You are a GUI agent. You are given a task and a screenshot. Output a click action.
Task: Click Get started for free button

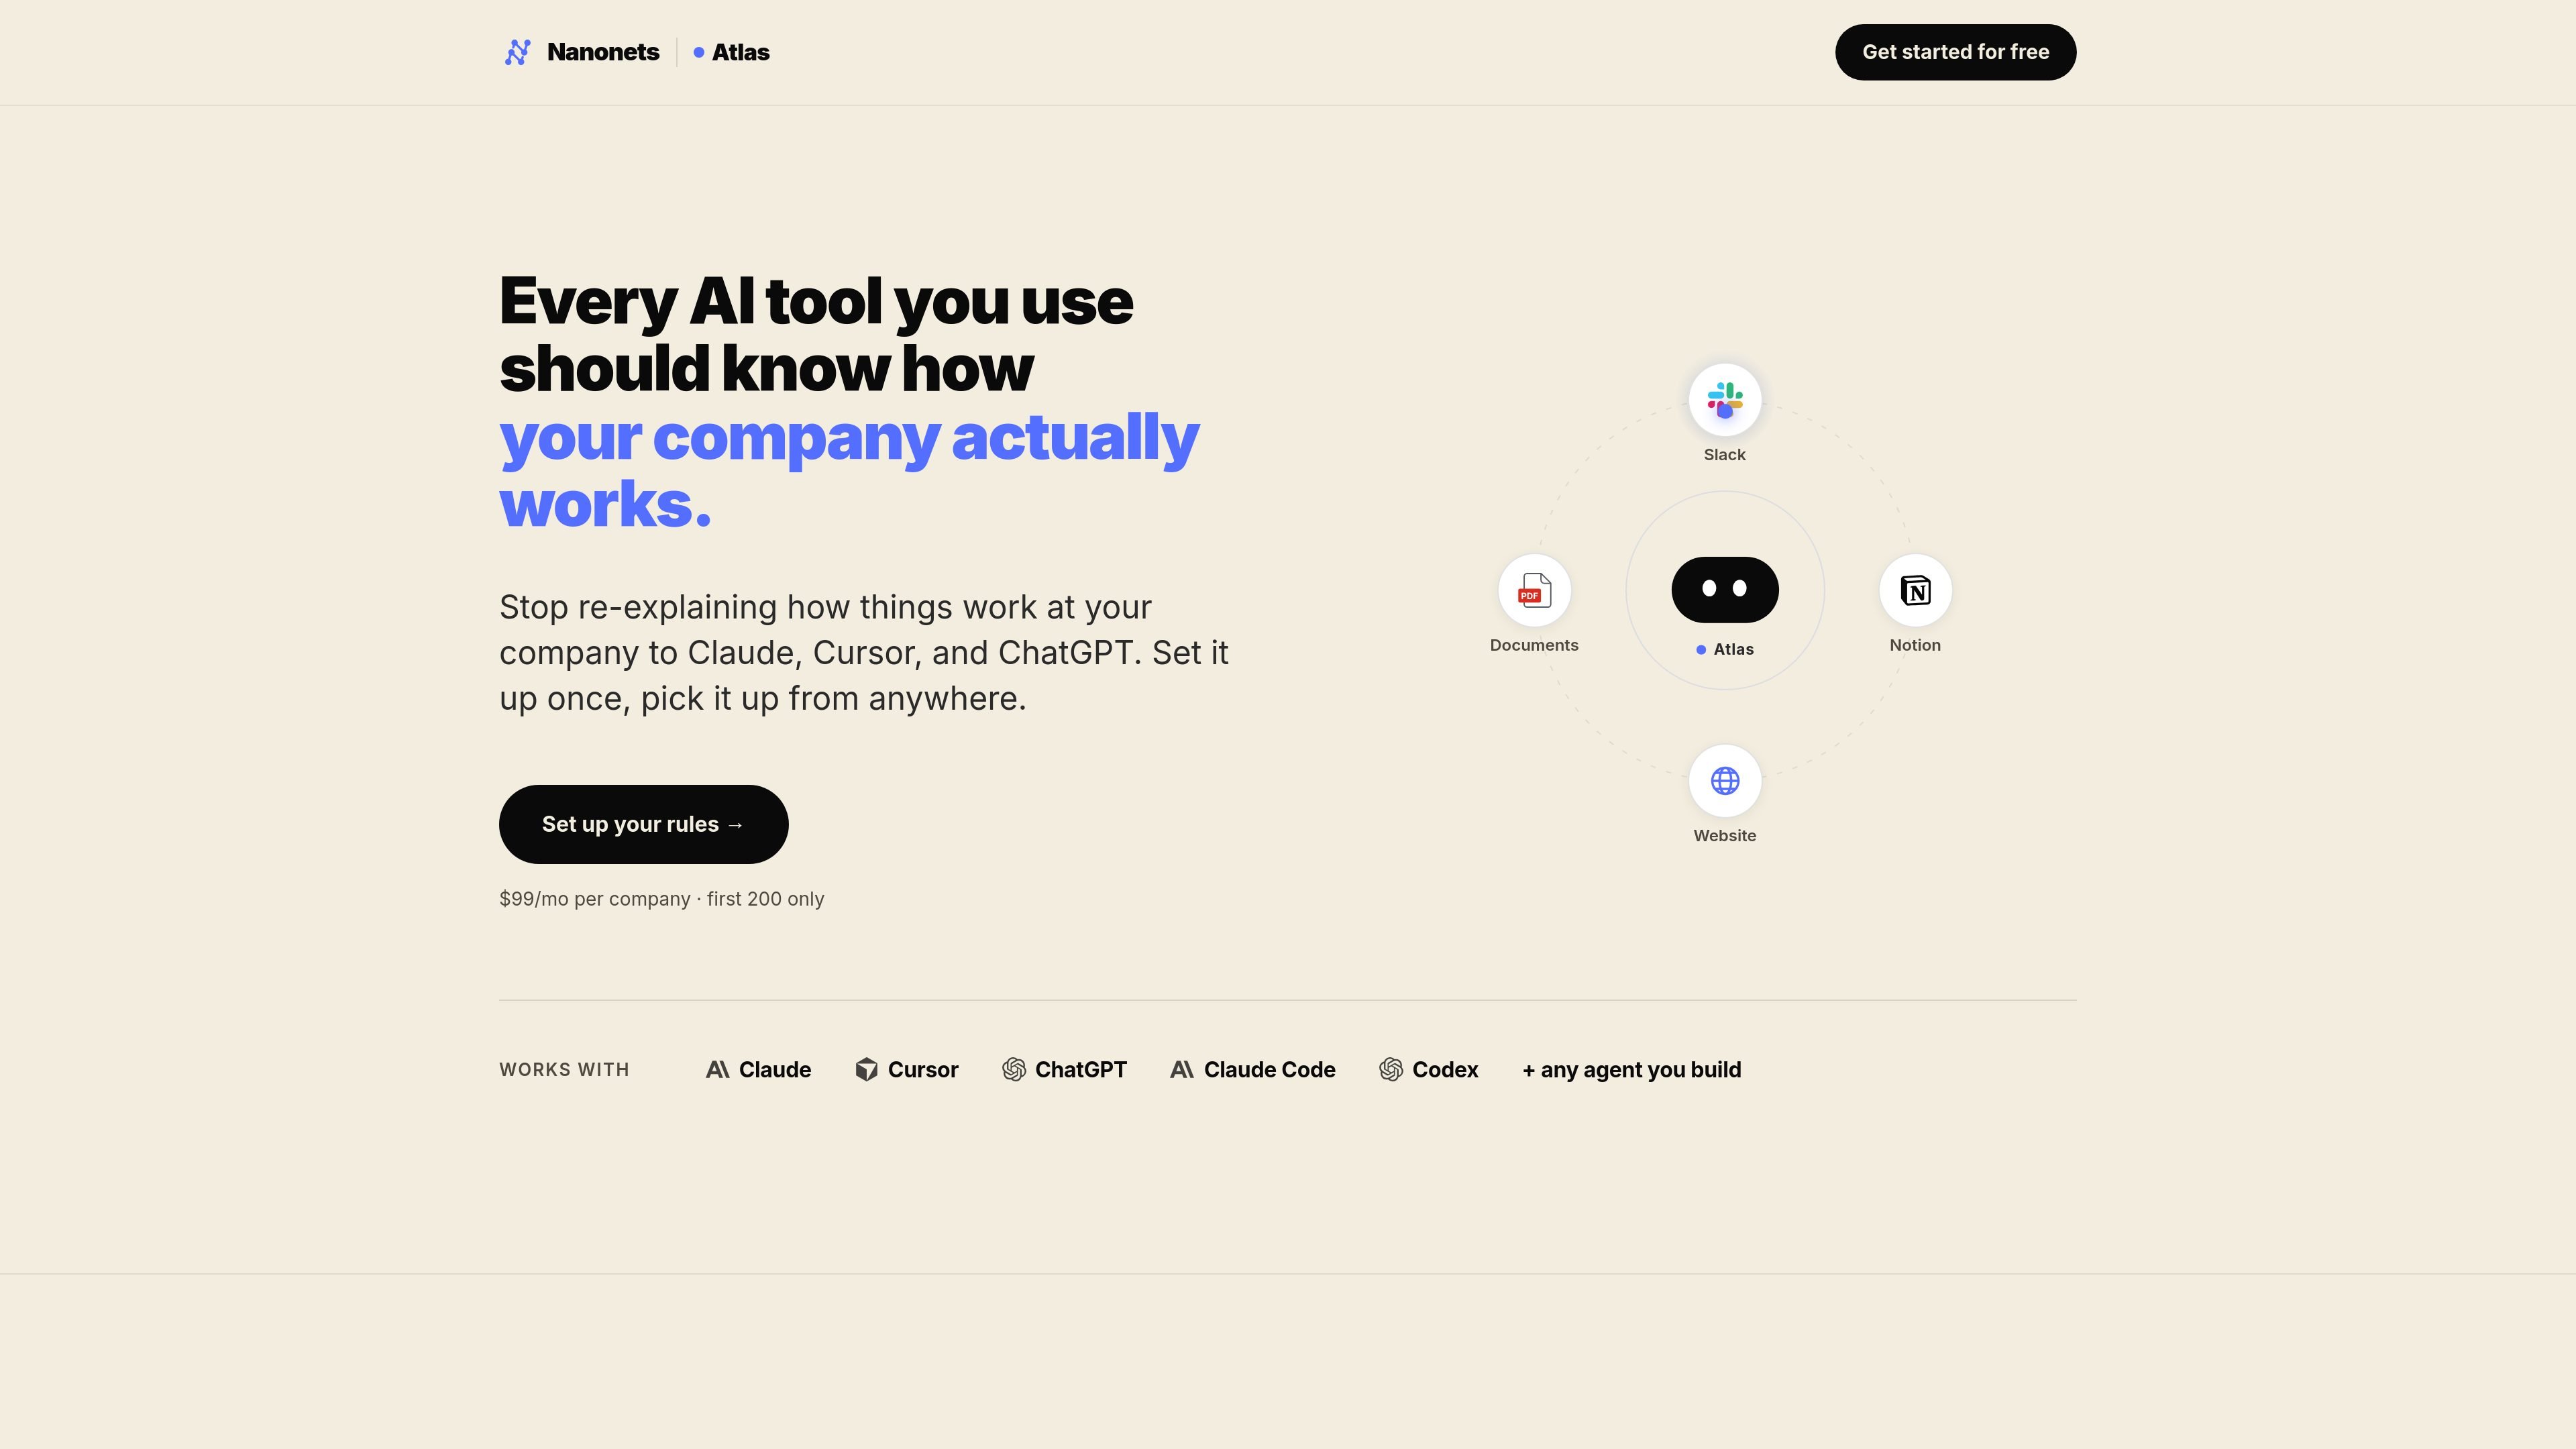click(1955, 52)
